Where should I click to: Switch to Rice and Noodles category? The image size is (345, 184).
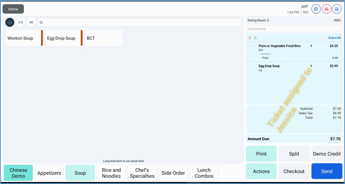pyautogui.click(x=111, y=173)
